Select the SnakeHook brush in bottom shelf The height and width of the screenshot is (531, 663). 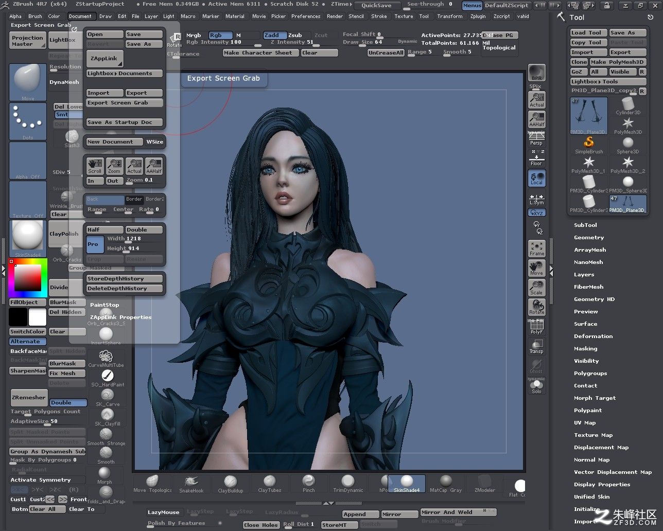tap(191, 484)
